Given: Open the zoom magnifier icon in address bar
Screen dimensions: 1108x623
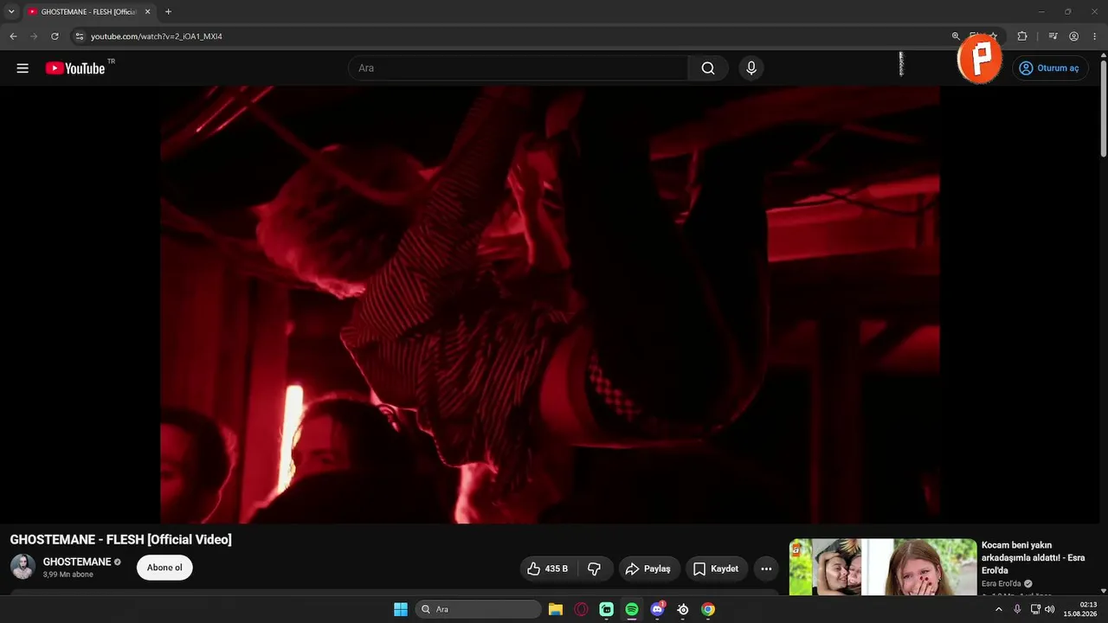Looking at the screenshot, I should [x=956, y=36].
